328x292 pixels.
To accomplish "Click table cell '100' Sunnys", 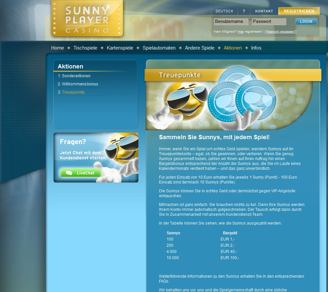I will (x=170, y=239).
